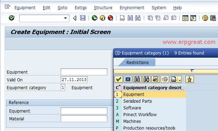Collapse command field with triangle icon
218x131 pixels.
coord(75,18)
